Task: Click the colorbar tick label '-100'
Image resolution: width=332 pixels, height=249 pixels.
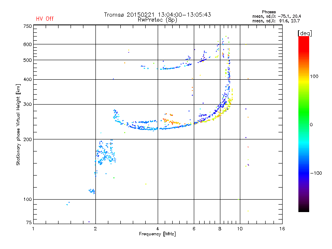Action: pyautogui.click(x=316, y=173)
